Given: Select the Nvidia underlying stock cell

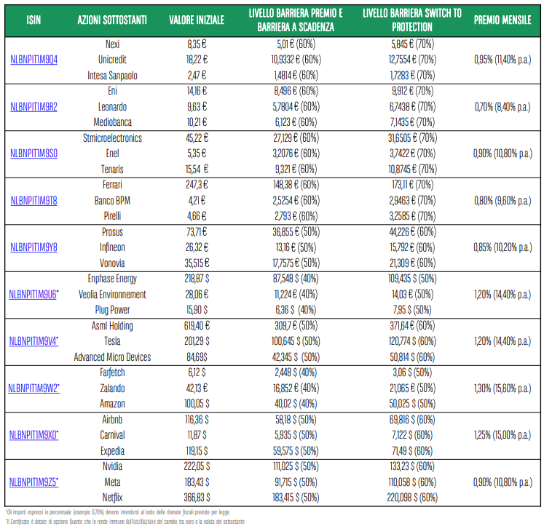Looking at the screenshot, I should tap(112, 466).
